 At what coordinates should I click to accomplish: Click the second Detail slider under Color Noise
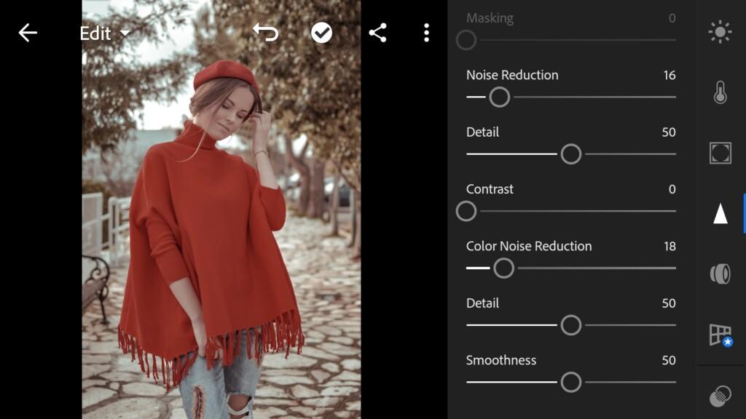(571, 325)
